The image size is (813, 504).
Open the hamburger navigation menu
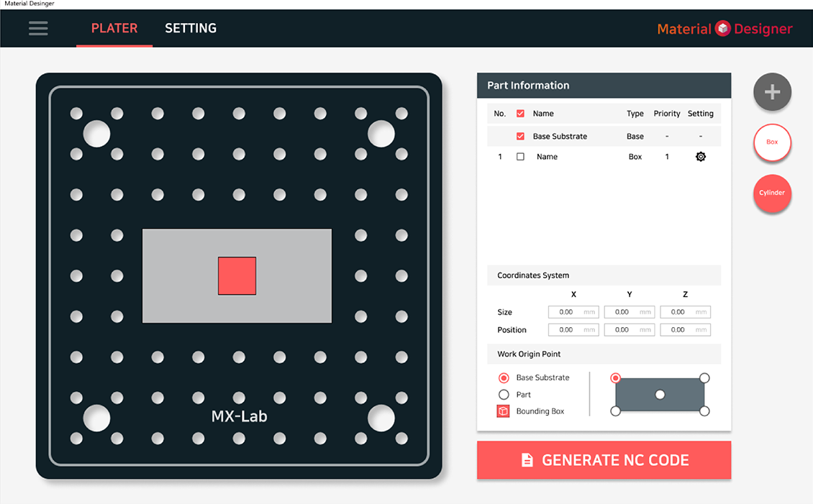coord(38,28)
